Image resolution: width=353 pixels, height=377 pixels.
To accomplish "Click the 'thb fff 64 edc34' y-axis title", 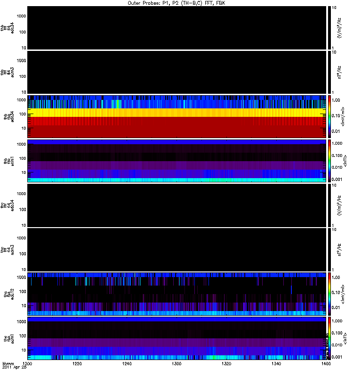I will (x=7, y=28).
